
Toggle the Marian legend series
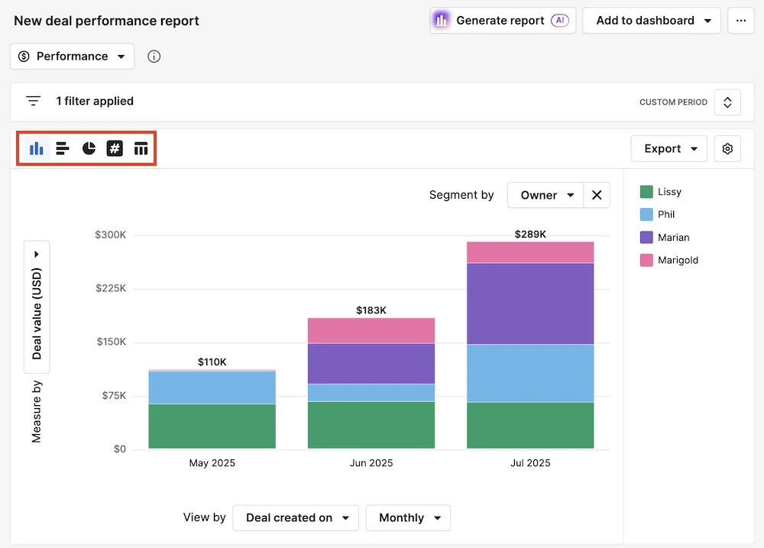(x=673, y=238)
